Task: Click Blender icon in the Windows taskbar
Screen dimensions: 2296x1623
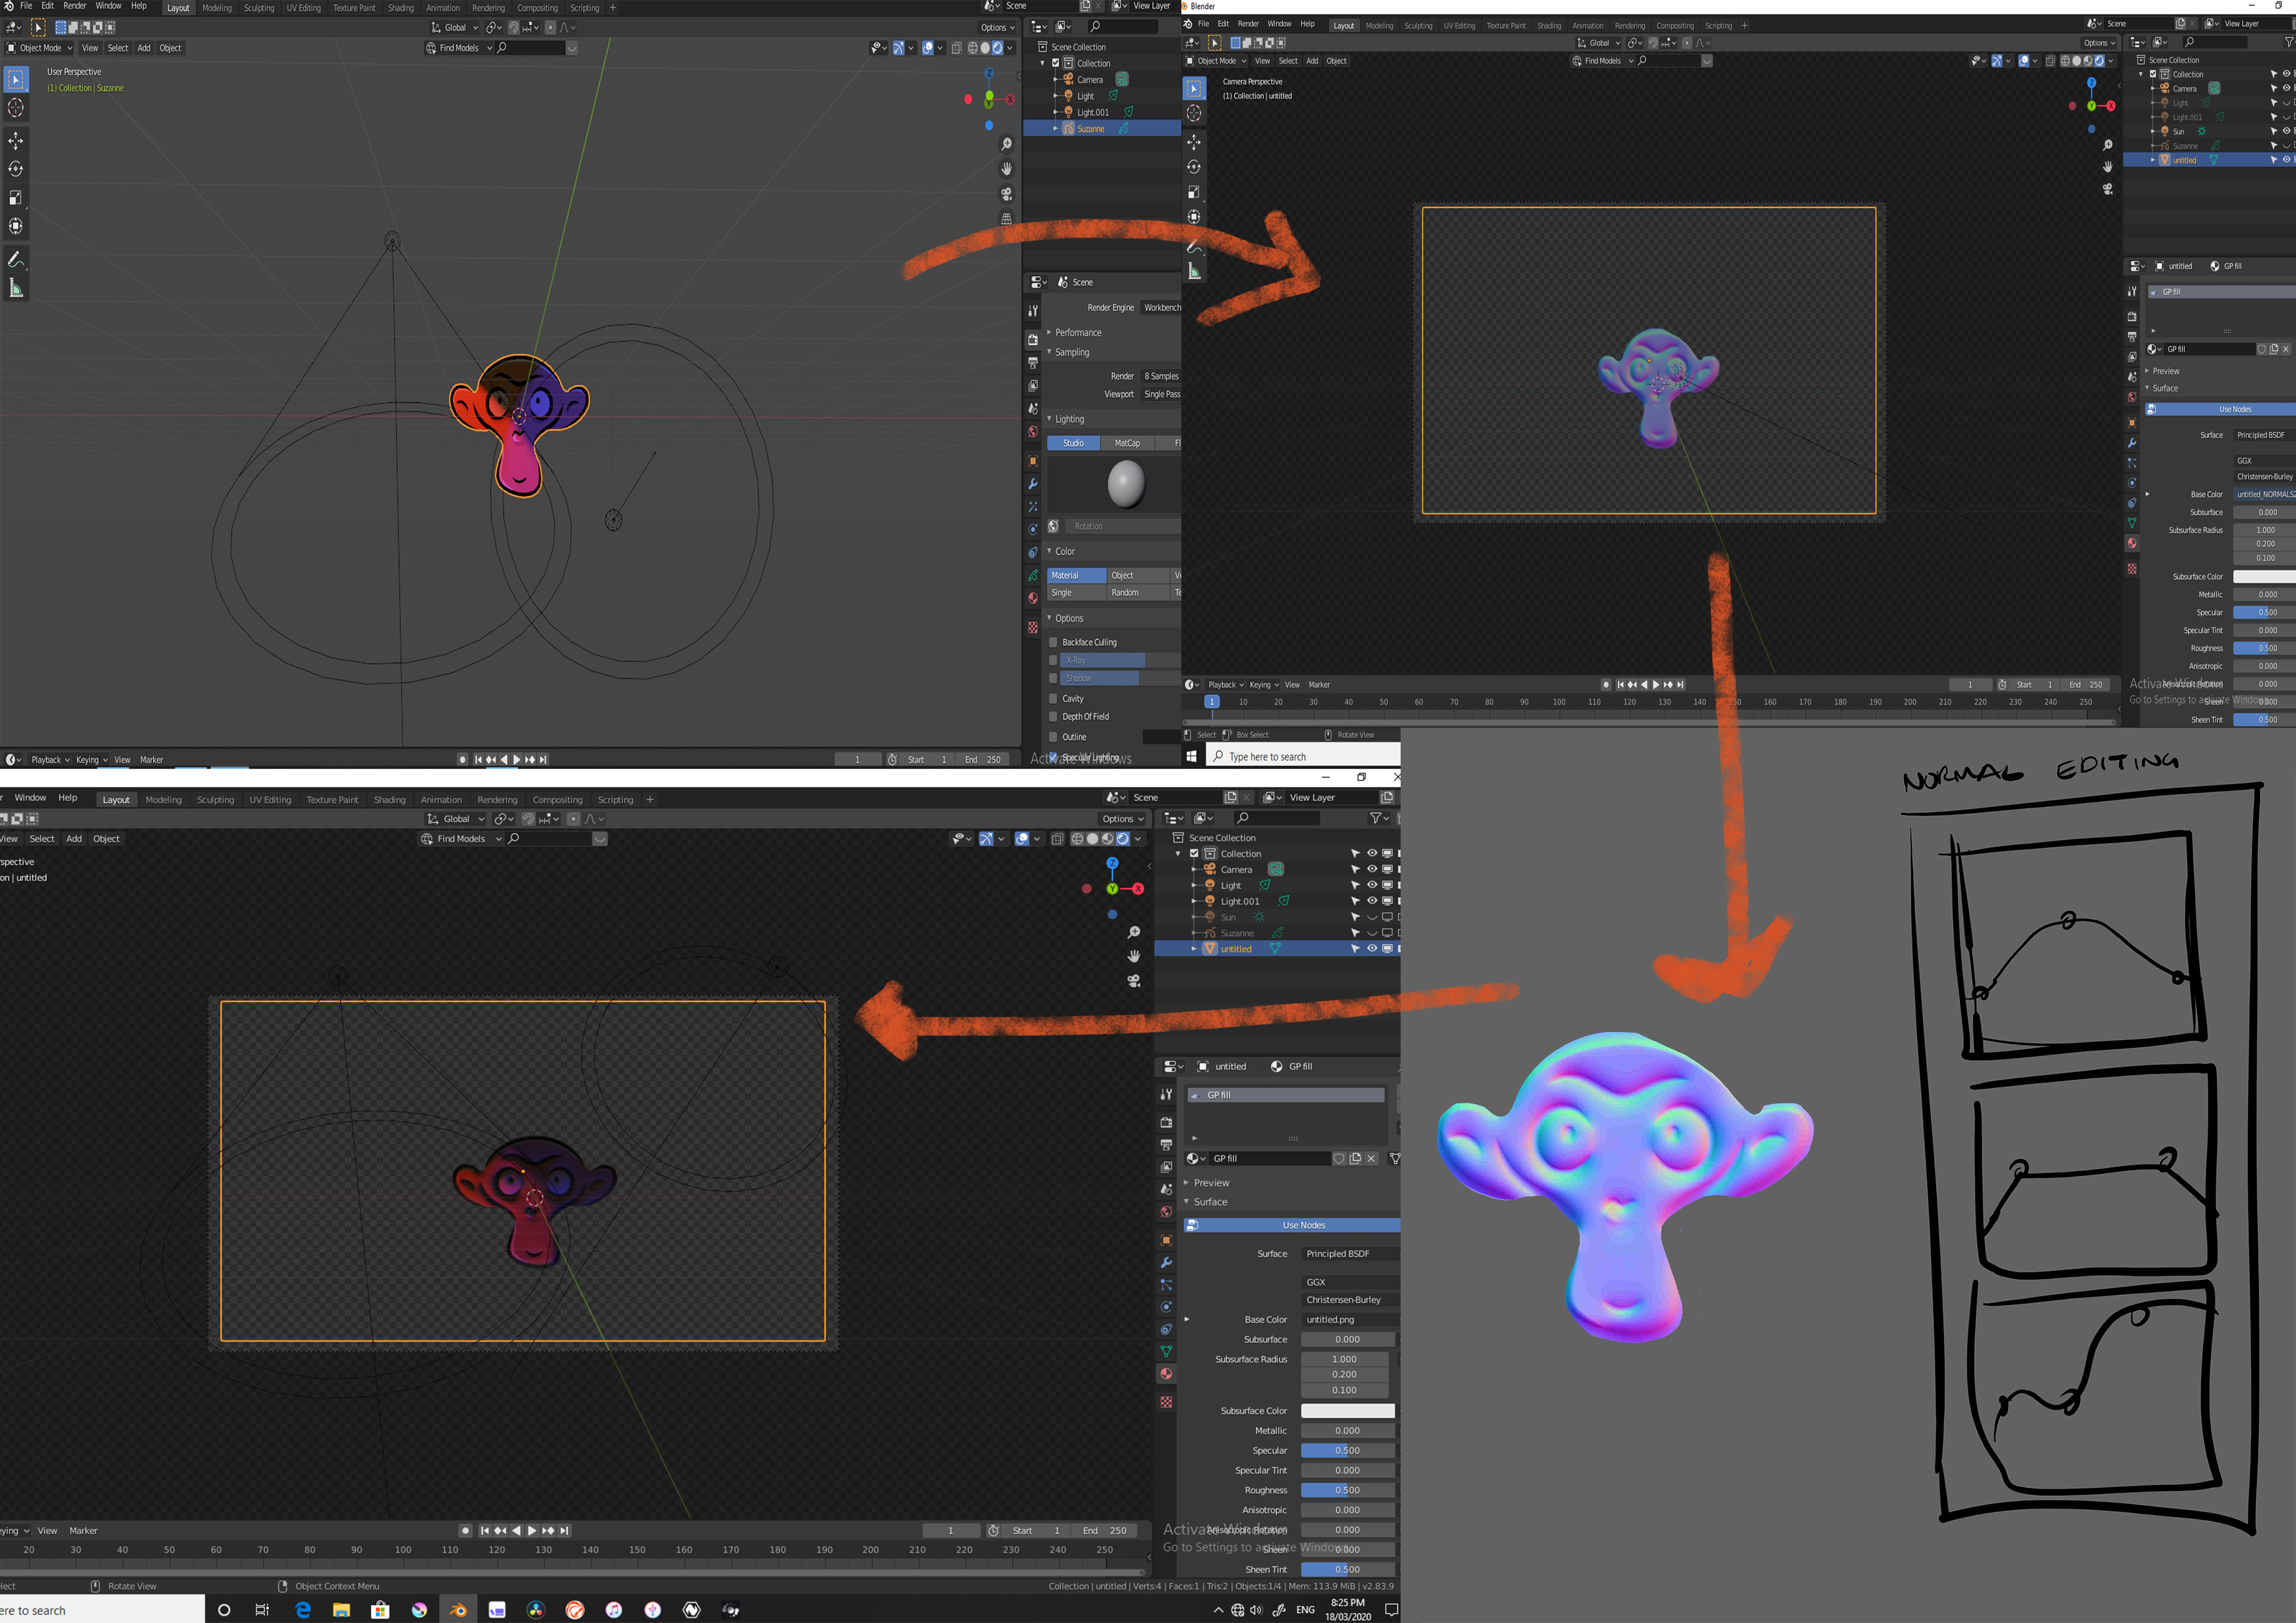Action: [x=458, y=1610]
